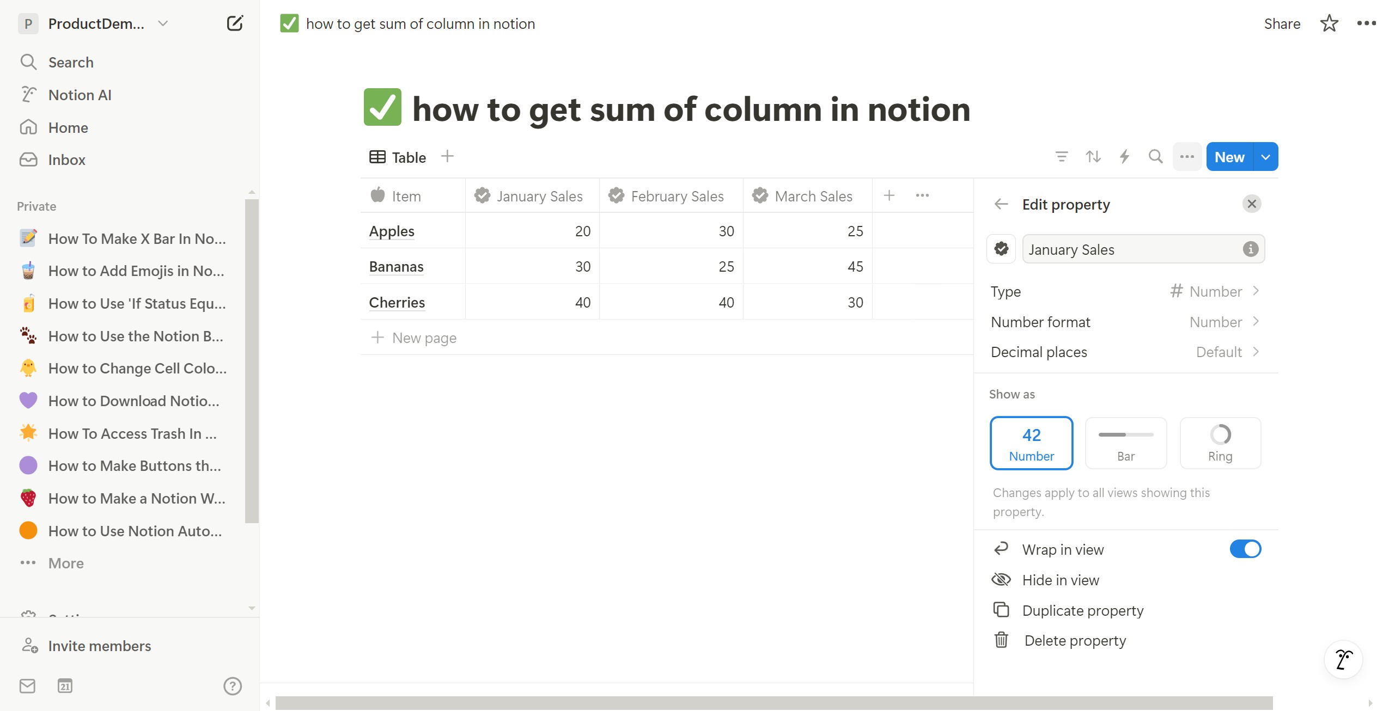Open the calendar icon at bottom

point(65,686)
